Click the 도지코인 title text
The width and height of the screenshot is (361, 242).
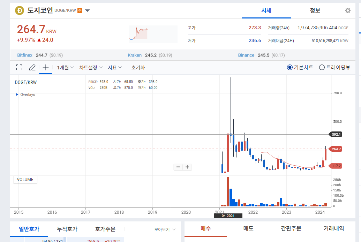pyautogui.click(x=40, y=10)
